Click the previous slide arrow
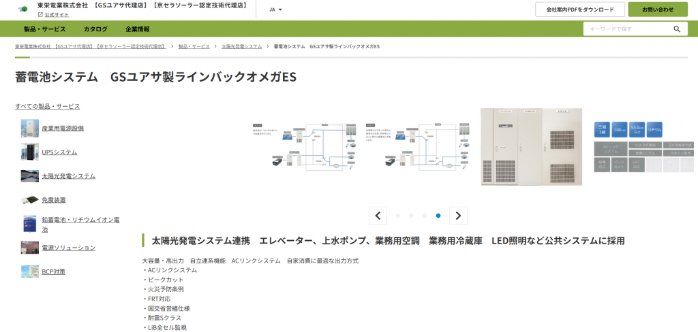698x332 pixels. coord(378,216)
